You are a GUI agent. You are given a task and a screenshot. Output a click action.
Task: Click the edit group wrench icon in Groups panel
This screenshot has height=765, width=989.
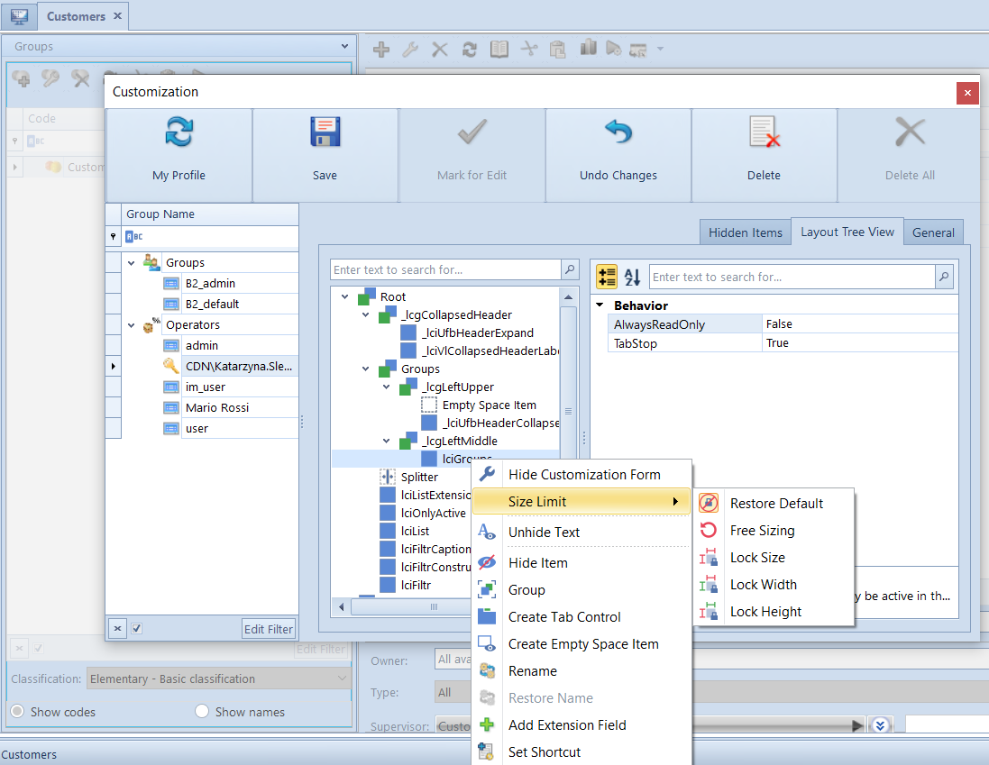50,78
